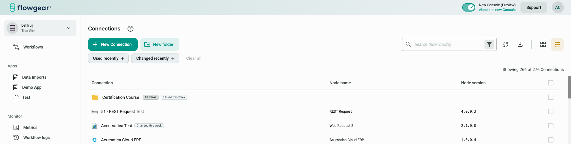The image size is (571, 144).
Task: Check the Certification Course row checkbox
Action: pyautogui.click(x=550, y=97)
